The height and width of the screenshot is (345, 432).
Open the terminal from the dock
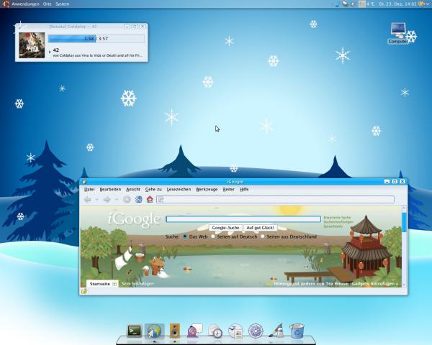tap(134, 331)
